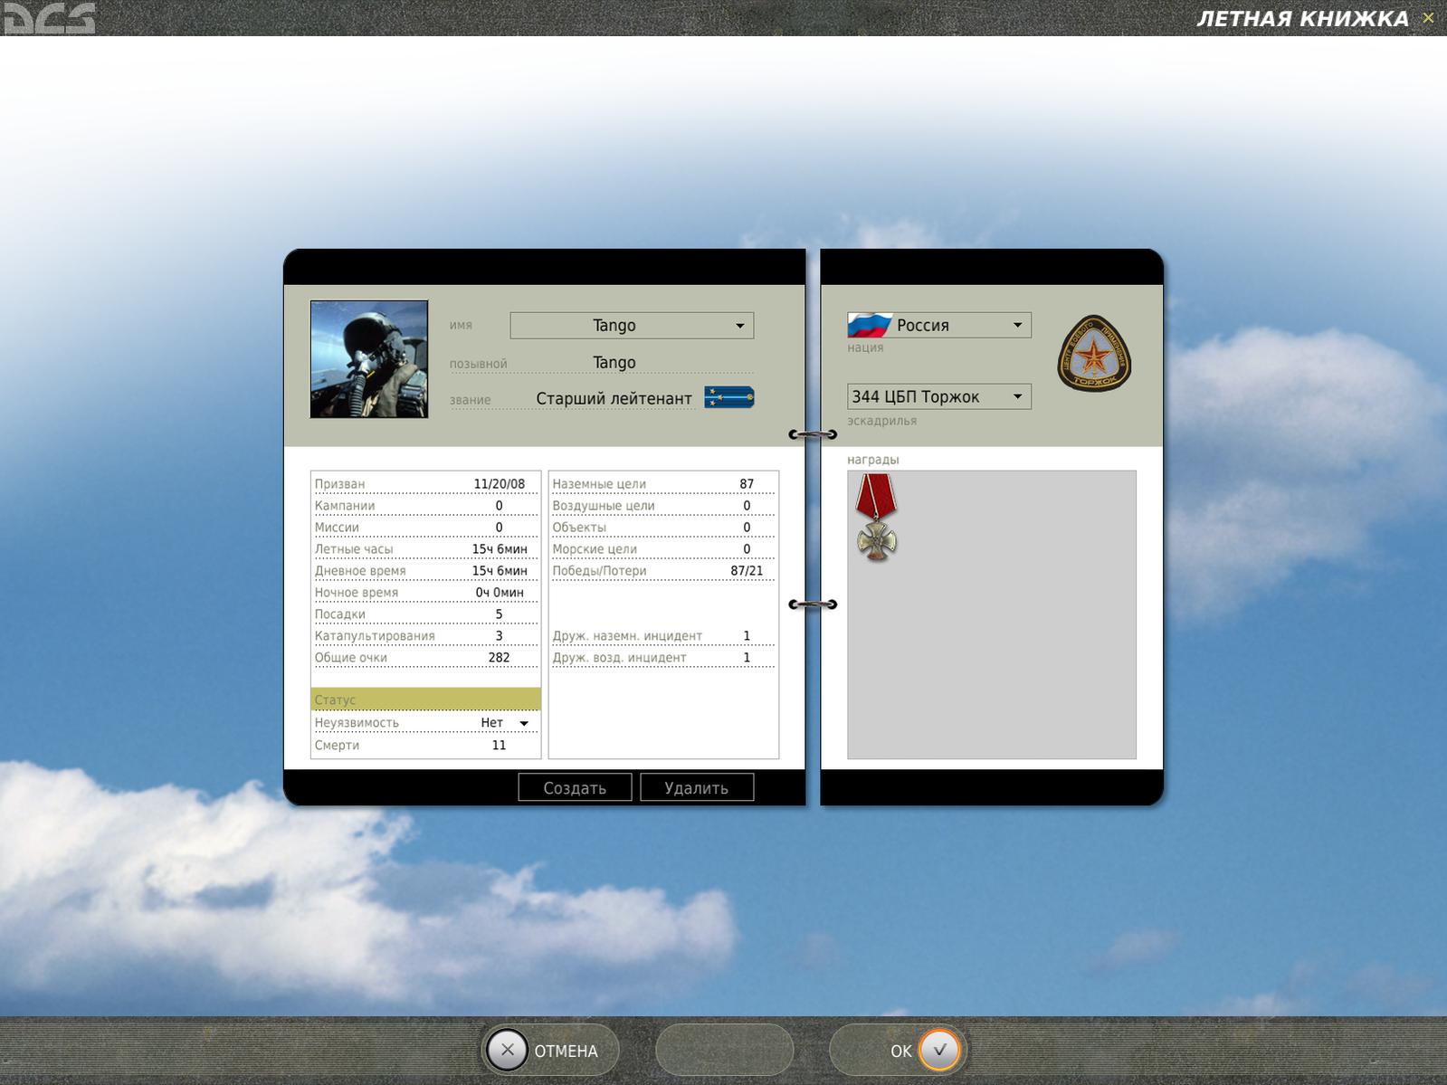Viewport: 1447px width, 1085px height.
Task: Click the orange checkmark circle beside OK
Action: coord(939,1050)
